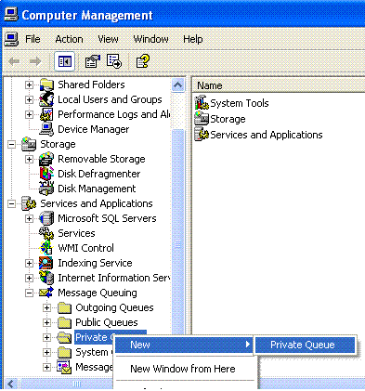Click the Properties toolbar icon
This screenshot has height=391, width=365.
coord(93,61)
